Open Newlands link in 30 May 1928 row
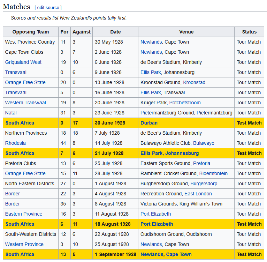The height and width of the screenshot is (262, 267). (151, 42)
